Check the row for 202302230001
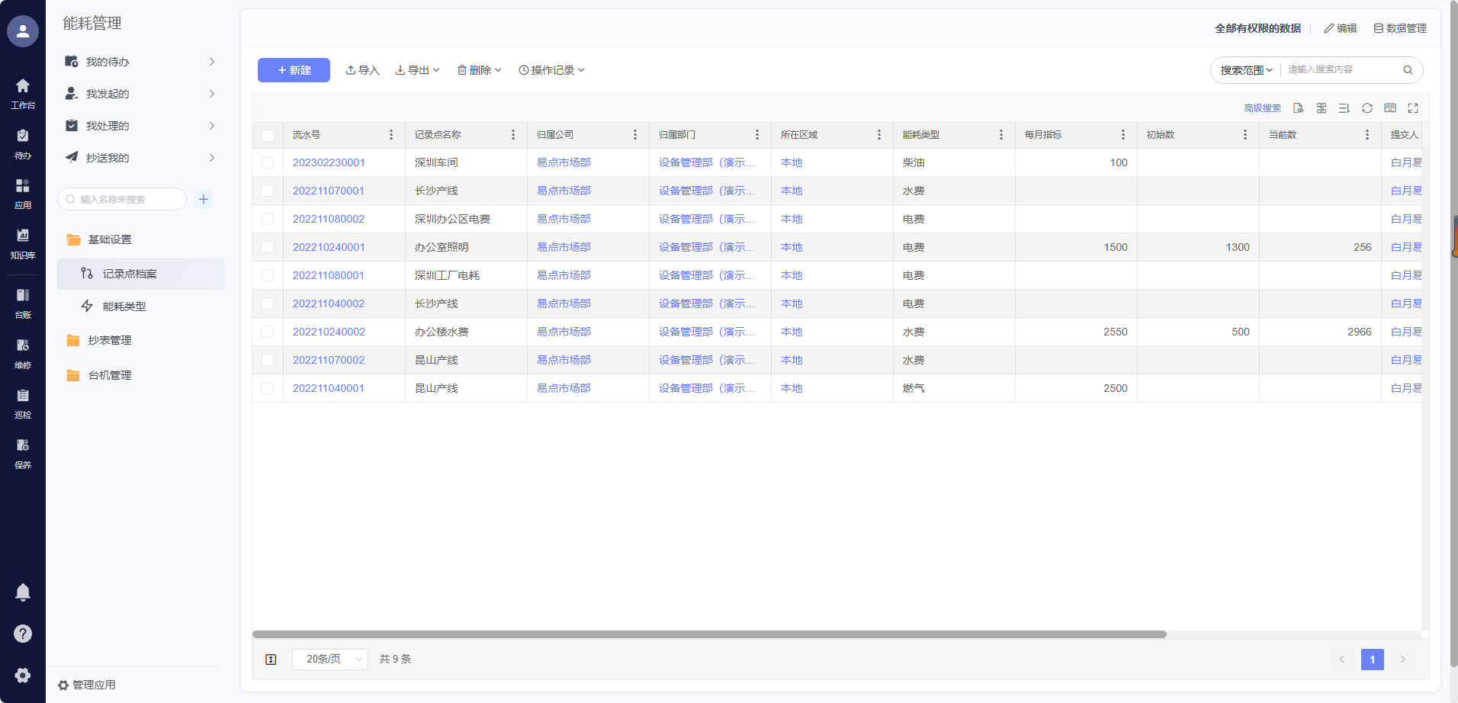Viewport: 1458px width, 703px height. click(268, 162)
